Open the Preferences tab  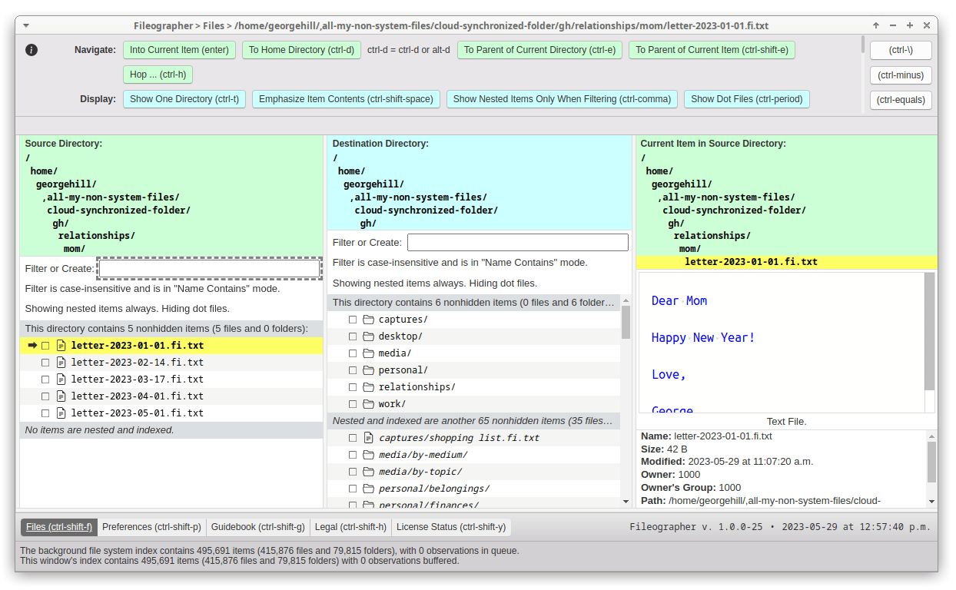click(151, 527)
